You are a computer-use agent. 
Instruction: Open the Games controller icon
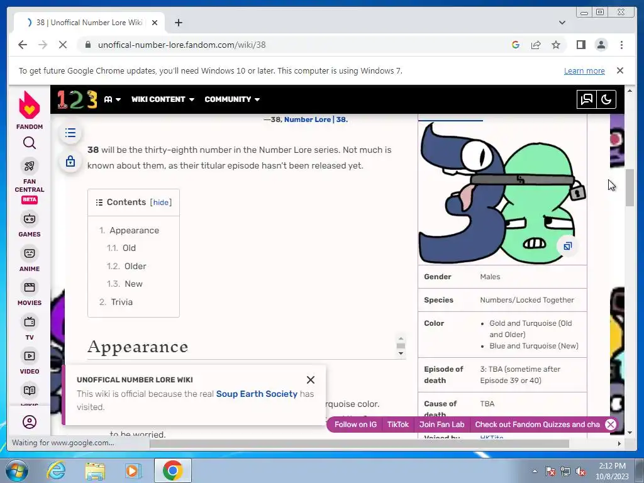tap(29, 218)
